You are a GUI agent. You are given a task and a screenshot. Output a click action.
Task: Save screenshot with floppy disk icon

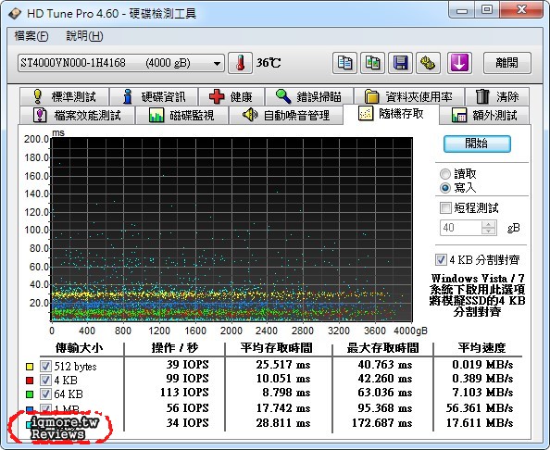[x=400, y=63]
